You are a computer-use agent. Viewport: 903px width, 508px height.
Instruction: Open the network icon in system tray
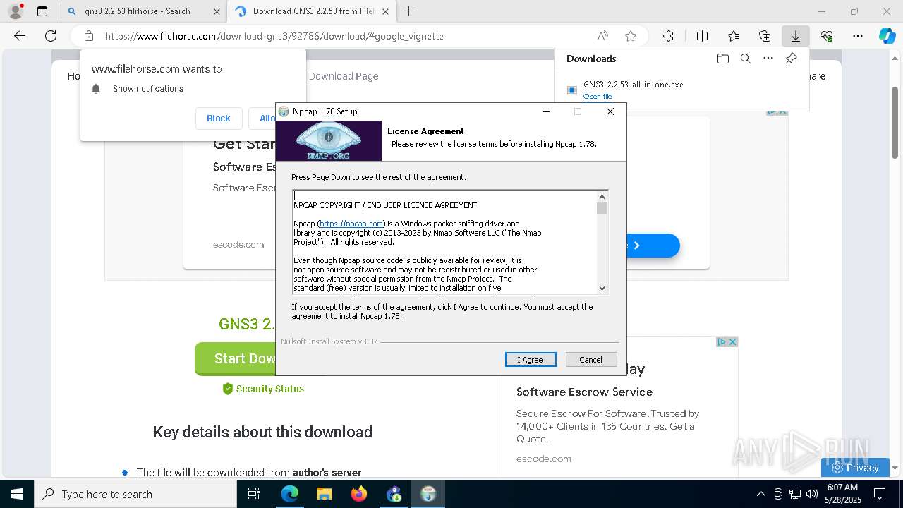[x=795, y=494]
